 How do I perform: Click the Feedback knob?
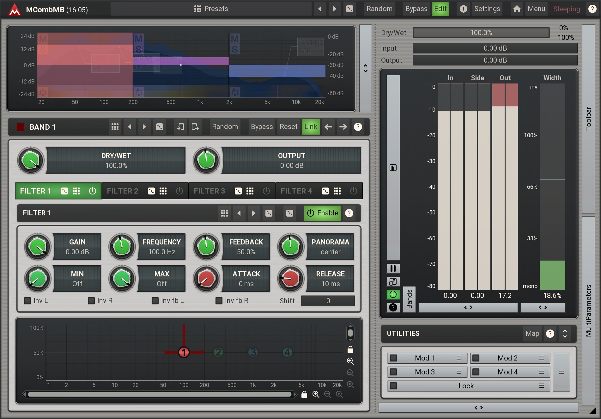tap(206, 247)
